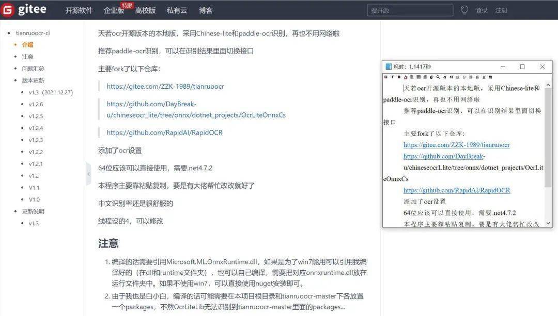Click the paper-plane send icon in OCR window

point(445,77)
